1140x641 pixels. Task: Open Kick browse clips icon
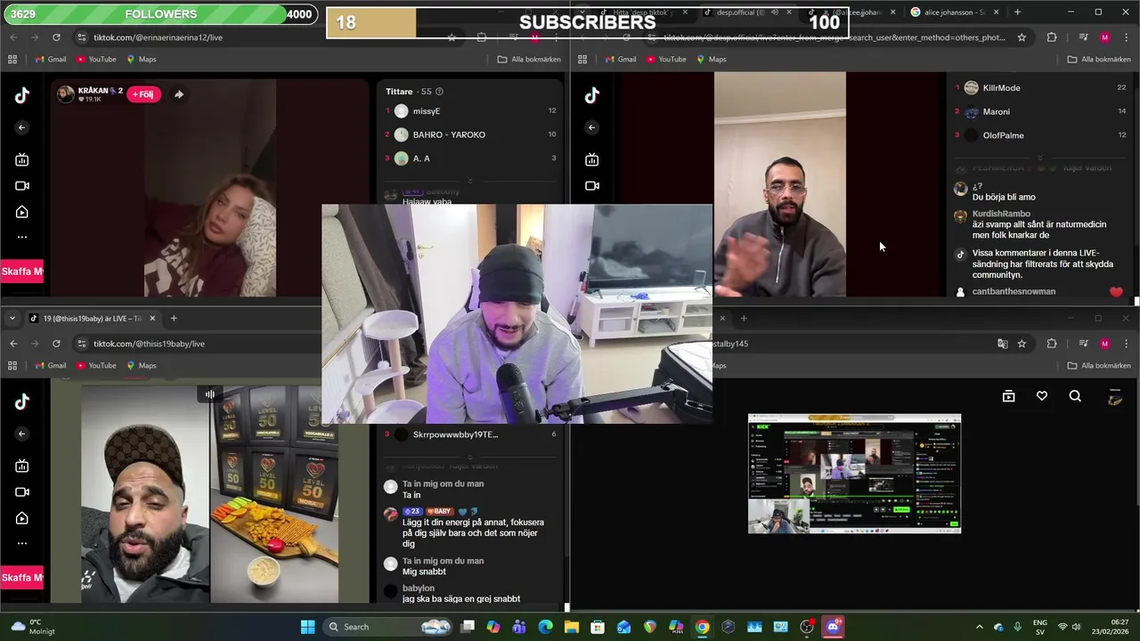pos(1008,396)
